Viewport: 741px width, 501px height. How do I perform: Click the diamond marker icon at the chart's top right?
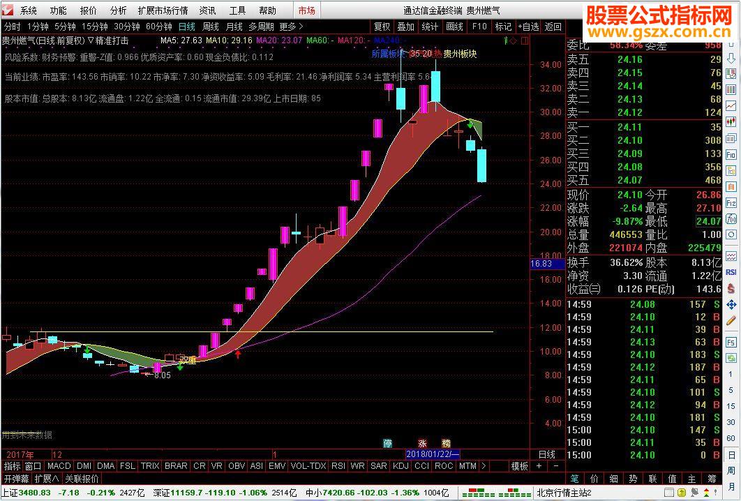(x=514, y=40)
